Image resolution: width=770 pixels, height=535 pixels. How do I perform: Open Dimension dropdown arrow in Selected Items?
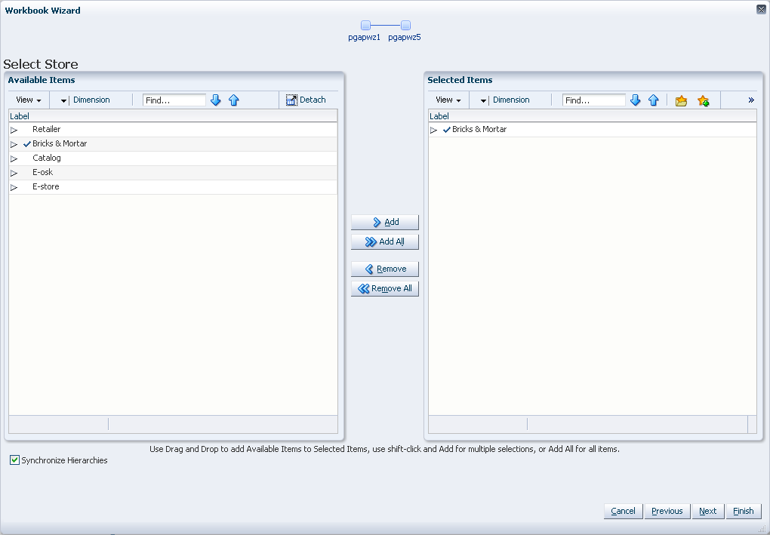click(483, 100)
